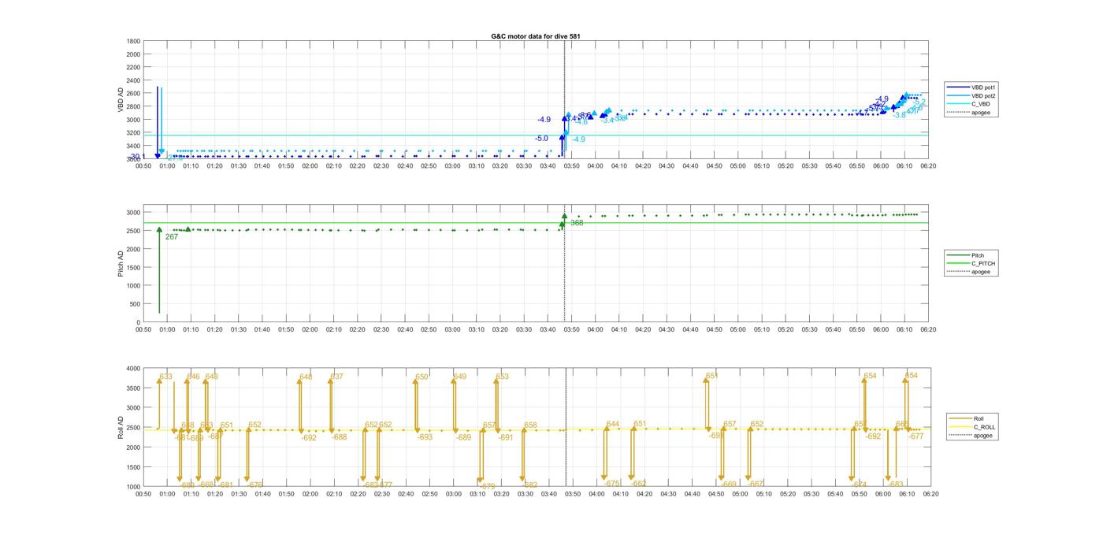Click the "-662" roll move label
1103x546 pixels.
(x=638, y=484)
